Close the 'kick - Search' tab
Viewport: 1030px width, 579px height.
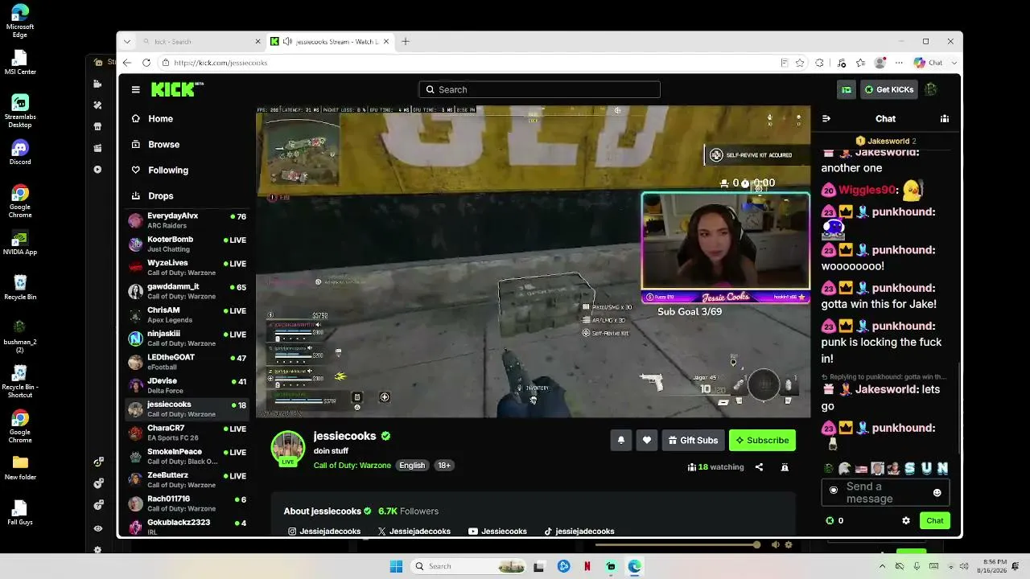click(258, 42)
